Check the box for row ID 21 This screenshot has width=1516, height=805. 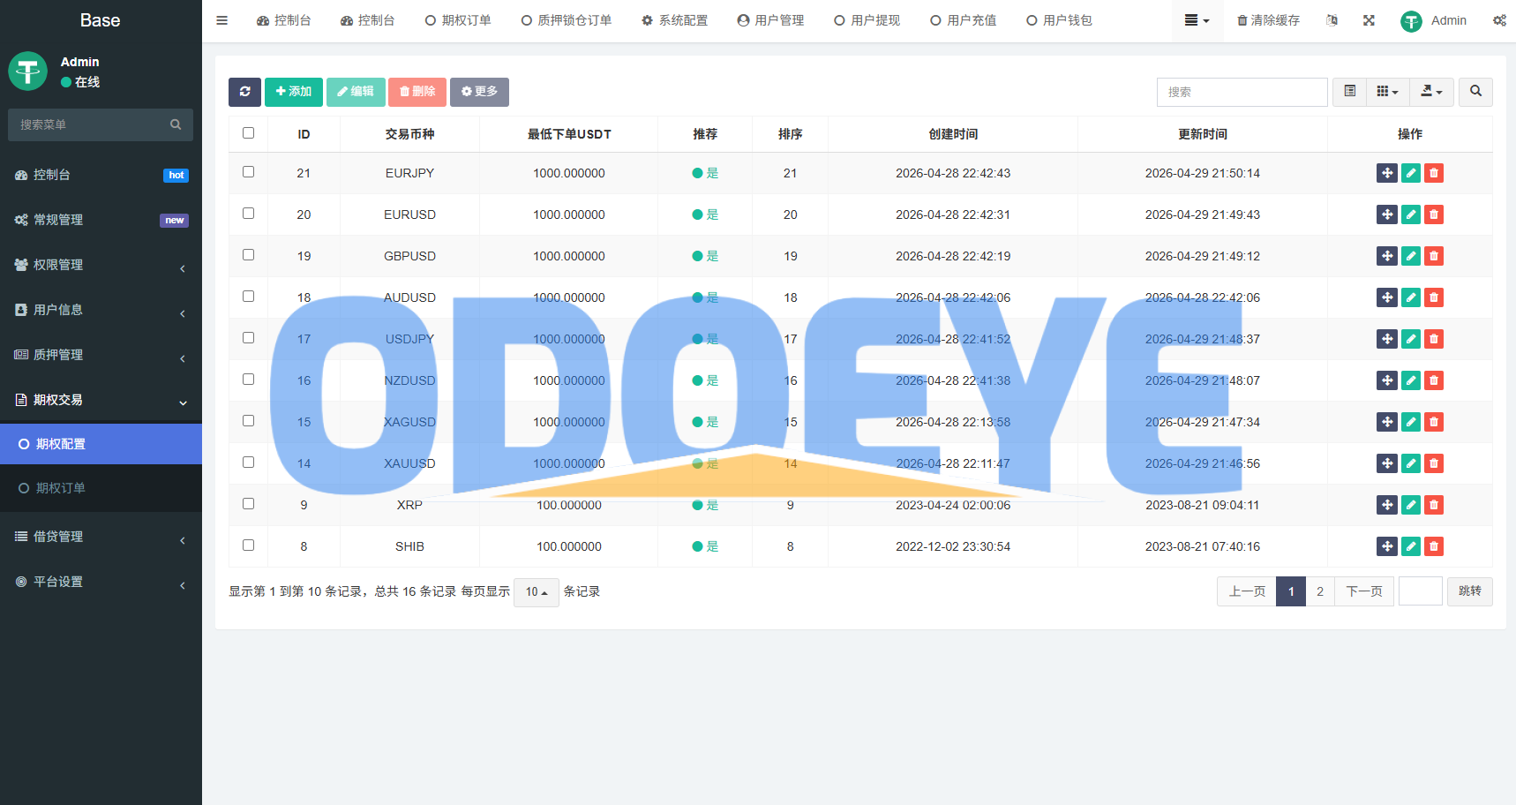click(x=248, y=172)
